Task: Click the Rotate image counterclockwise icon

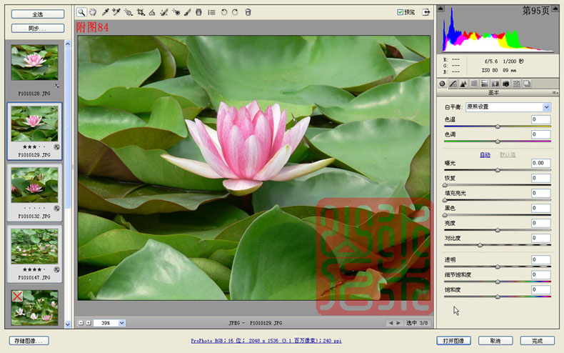Action: click(223, 12)
